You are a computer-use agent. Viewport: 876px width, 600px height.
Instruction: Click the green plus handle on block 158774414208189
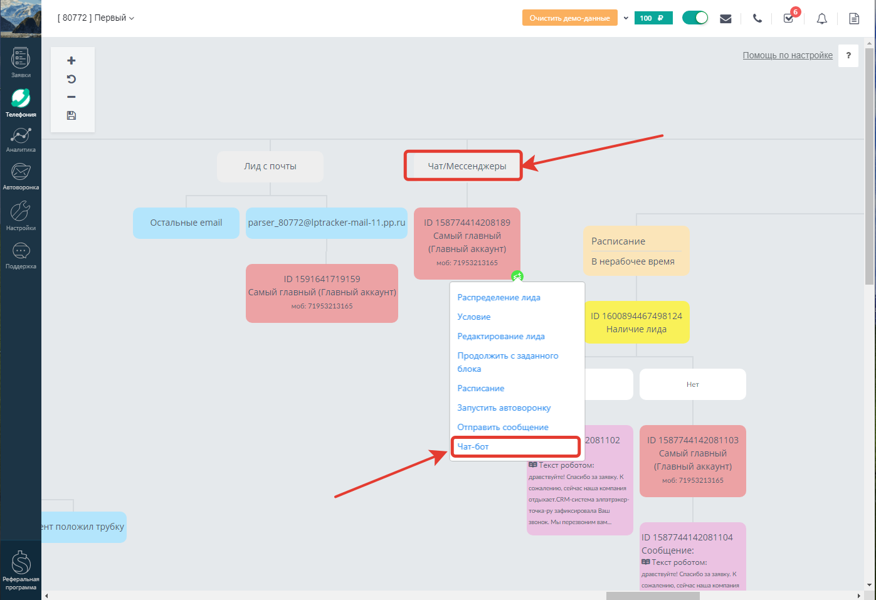517,276
